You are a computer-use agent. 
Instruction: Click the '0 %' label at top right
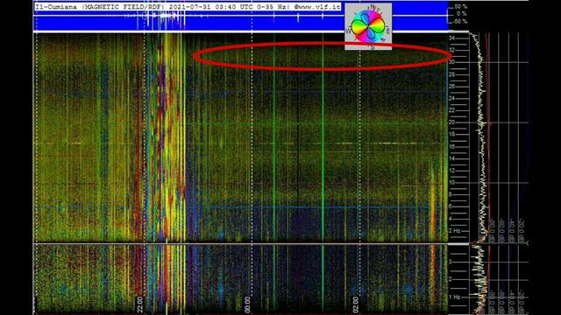click(462, 14)
